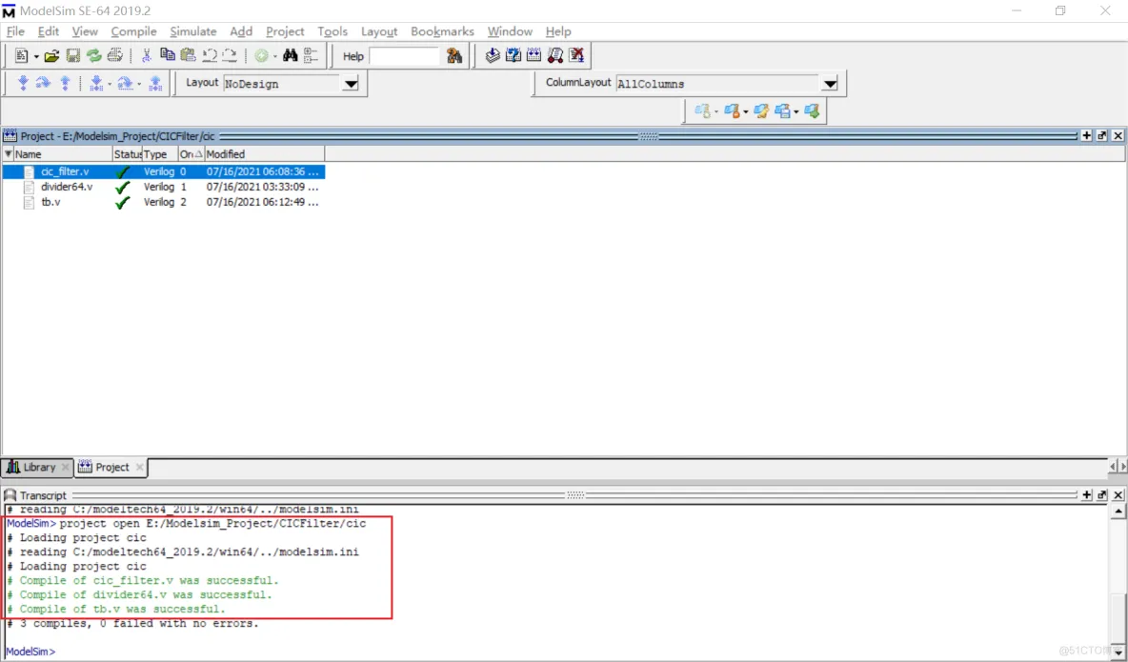
Task: Click the Step Out up-arrow icon
Action: (x=65, y=84)
